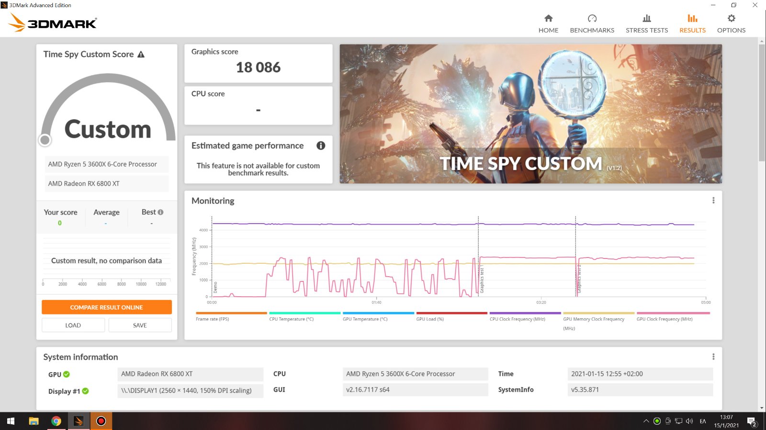Click SystemInfo version v5.35.871
Image resolution: width=766 pixels, height=430 pixels.
[x=640, y=390]
